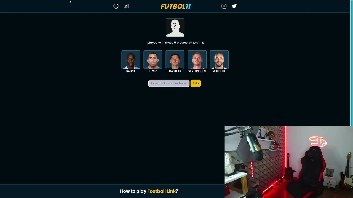Click the yellow Skip button

pos(196,83)
